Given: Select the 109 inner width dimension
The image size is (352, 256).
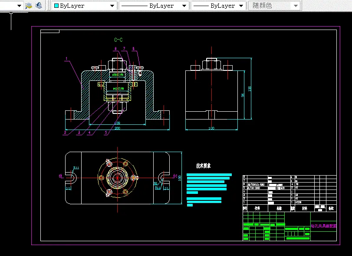Looking at the screenshot, I should click(x=117, y=123).
